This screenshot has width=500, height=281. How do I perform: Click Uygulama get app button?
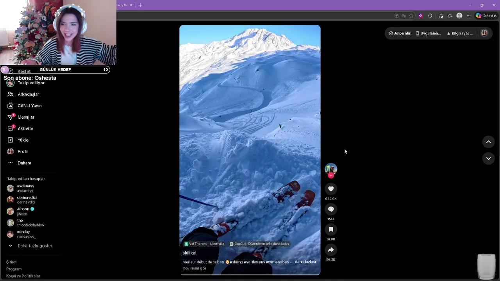[428, 33]
